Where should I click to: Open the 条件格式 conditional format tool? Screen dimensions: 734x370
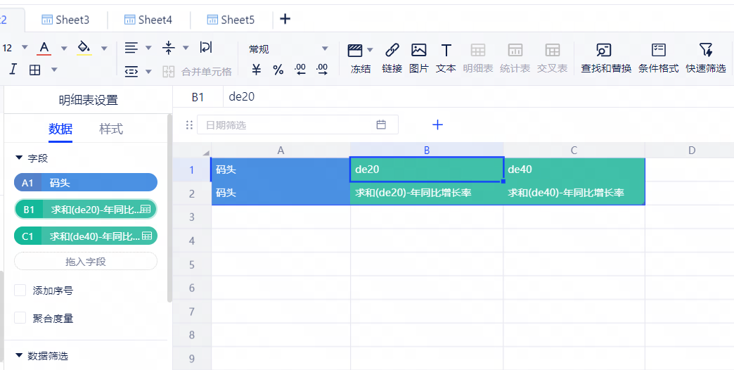(x=658, y=51)
